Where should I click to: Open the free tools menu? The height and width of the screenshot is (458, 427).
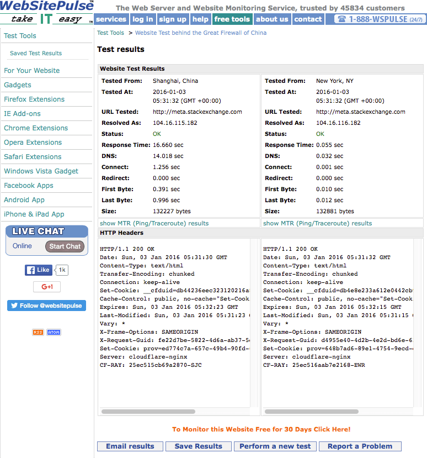pos(232,19)
